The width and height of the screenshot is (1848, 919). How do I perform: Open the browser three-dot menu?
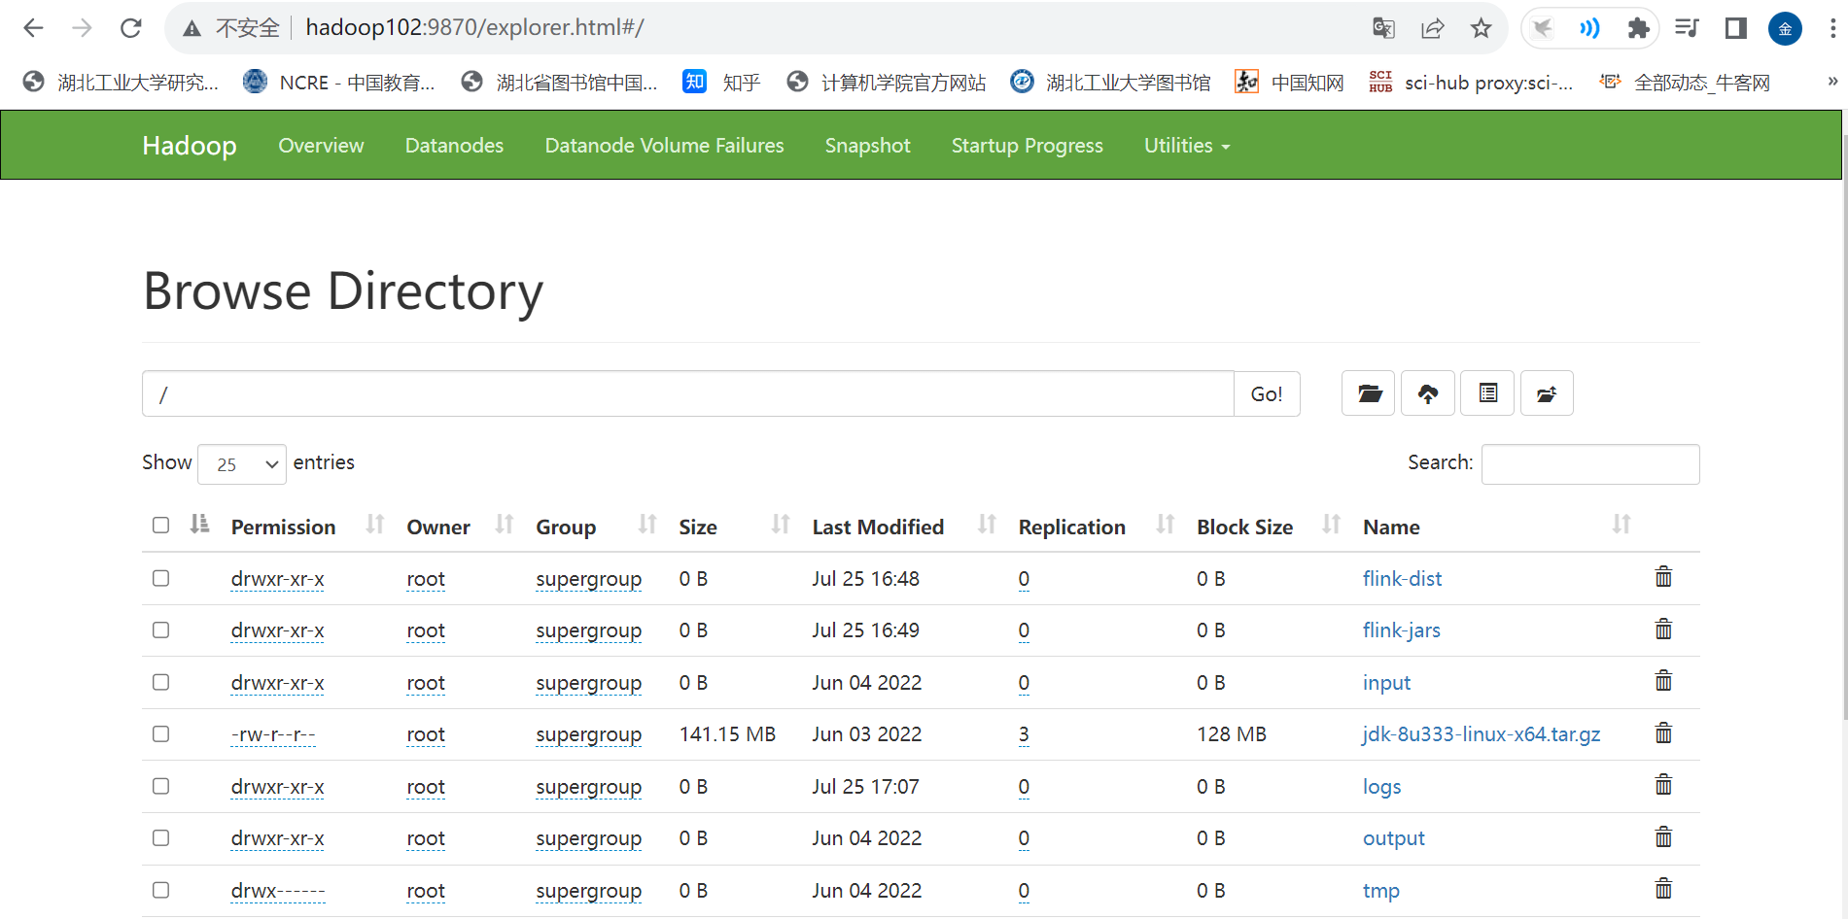1832,28
